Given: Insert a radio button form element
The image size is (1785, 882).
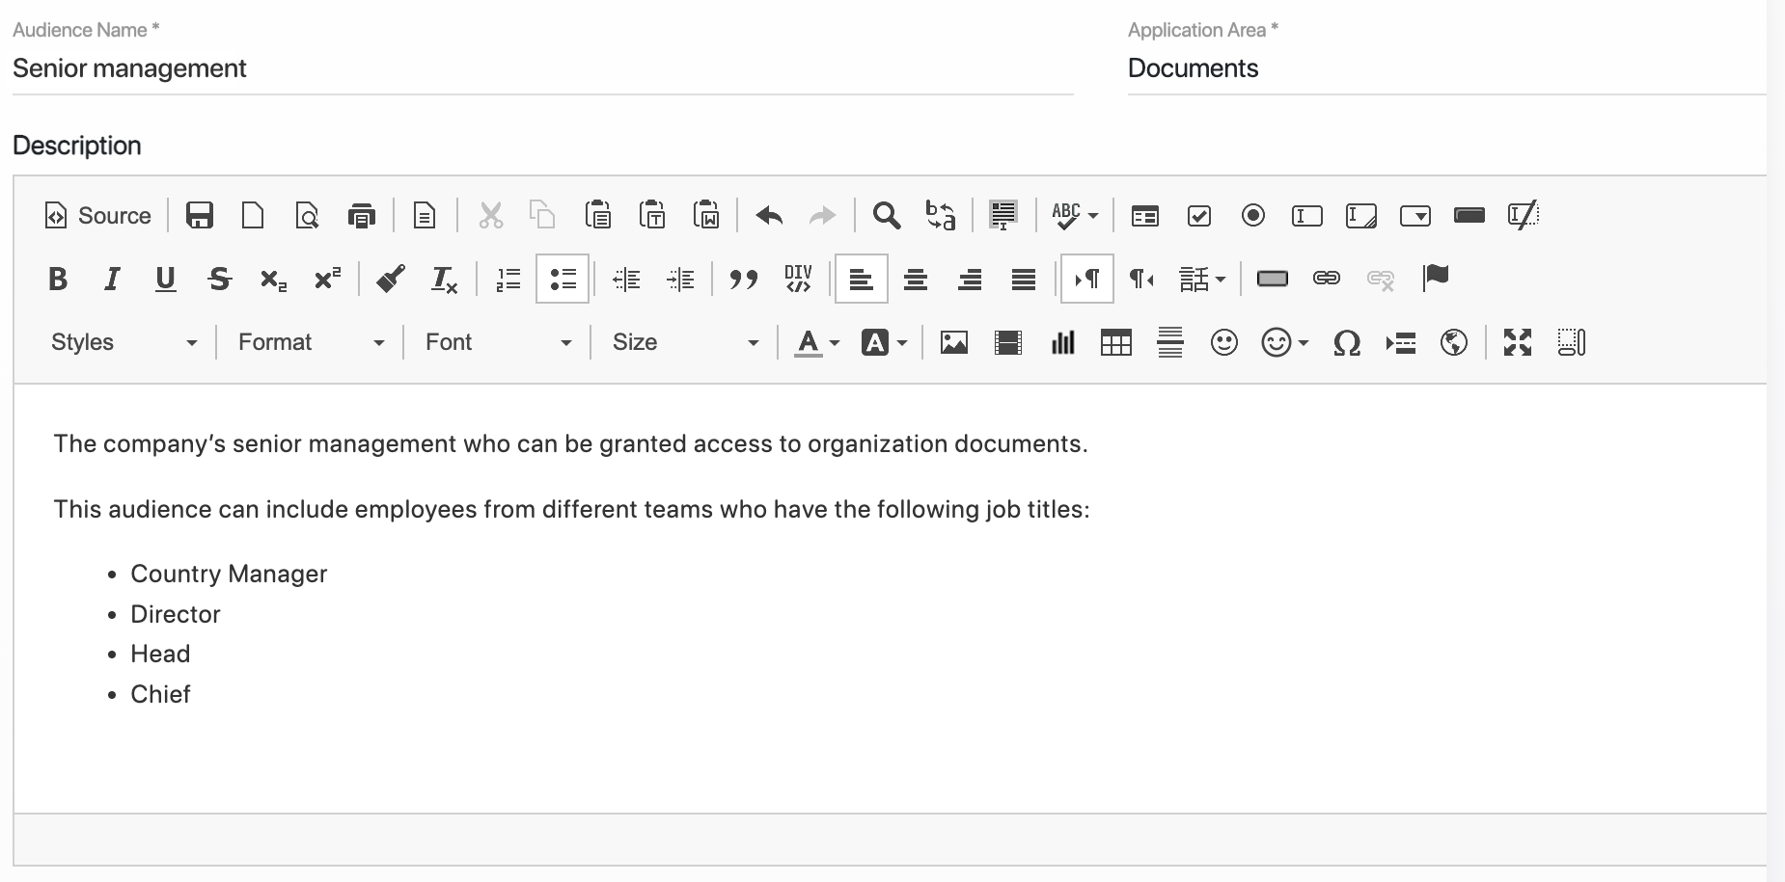Looking at the screenshot, I should point(1252,215).
